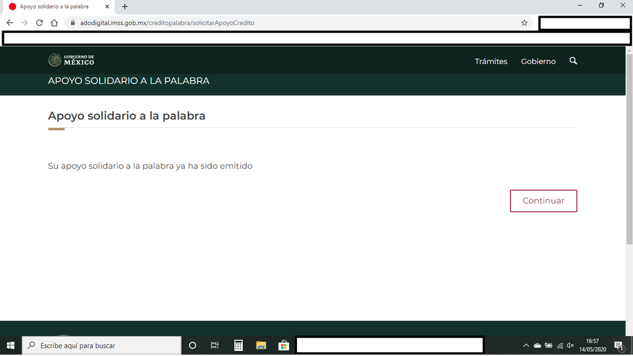Open the browser home page

(54, 23)
